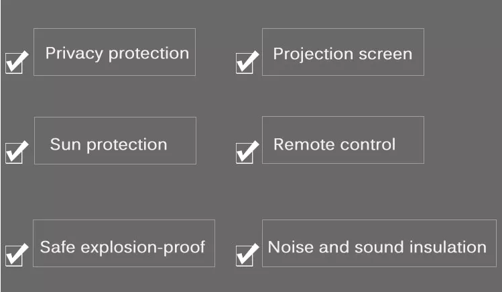This screenshot has height=292, width=502.
Task: Click the tick icon beside Projection screen
Action: (x=248, y=61)
